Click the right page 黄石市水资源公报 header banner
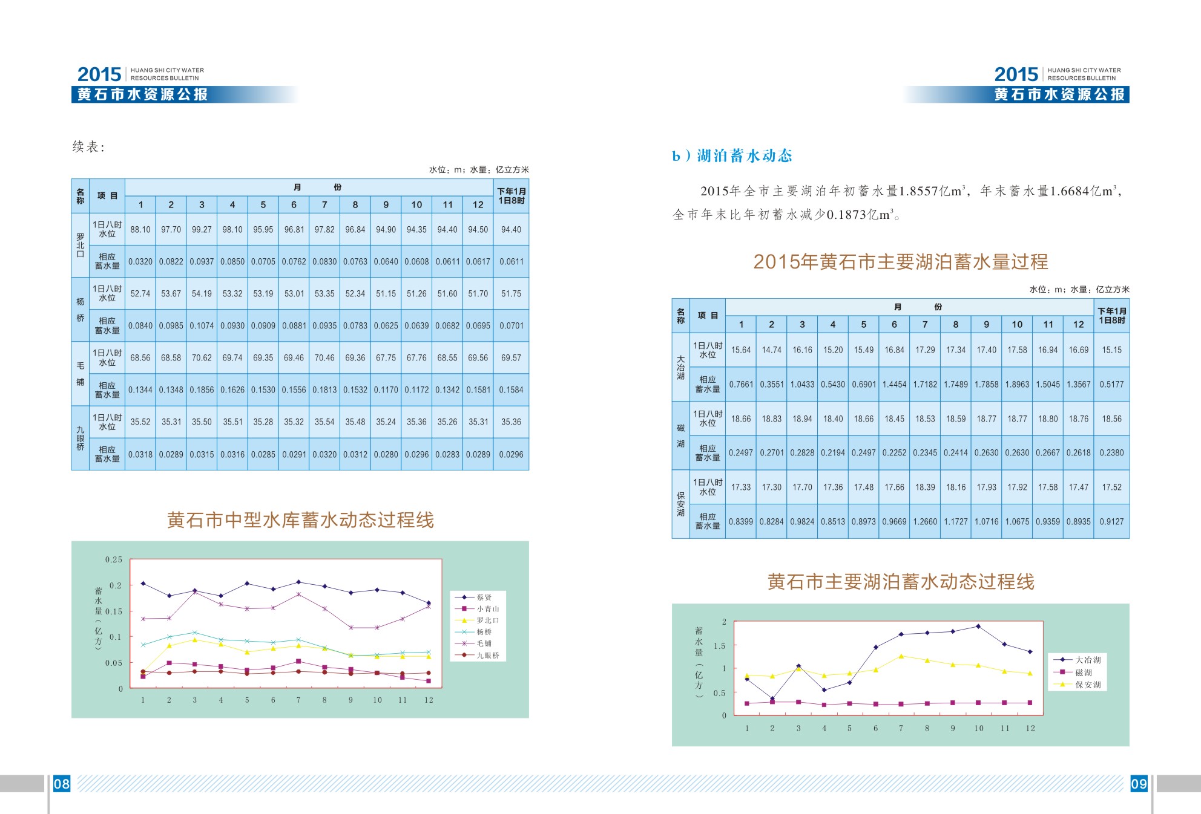 [1059, 94]
